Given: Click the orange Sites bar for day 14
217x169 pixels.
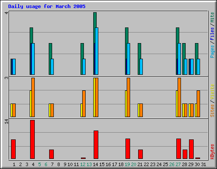Looking at the screenshot, I should (x=97, y=97).
